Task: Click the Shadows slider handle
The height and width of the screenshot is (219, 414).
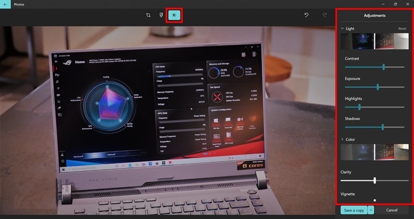Action: point(383,127)
